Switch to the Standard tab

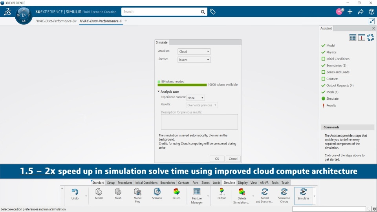[x=98, y=183]
